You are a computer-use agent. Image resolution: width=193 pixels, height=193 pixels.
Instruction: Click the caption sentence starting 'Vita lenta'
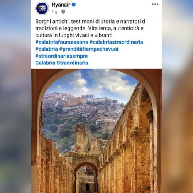click(89, 32)
